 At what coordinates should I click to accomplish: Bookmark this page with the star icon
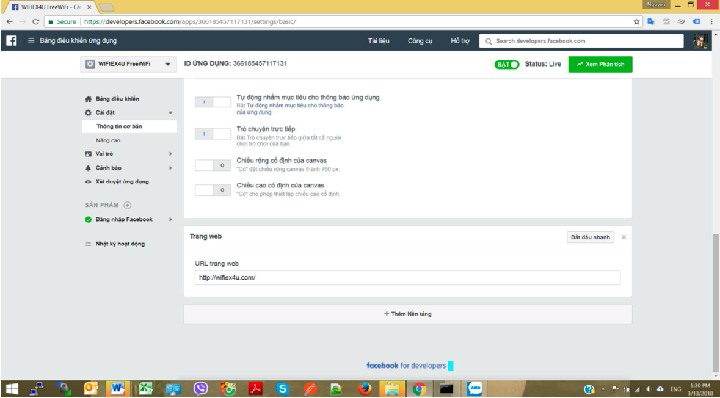point(636,21)
